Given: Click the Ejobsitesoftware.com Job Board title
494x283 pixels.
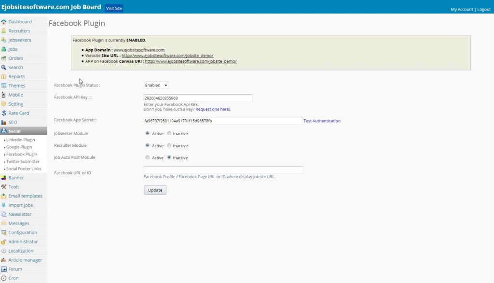Looking at the screenshot, I should (x=51, y=7).
